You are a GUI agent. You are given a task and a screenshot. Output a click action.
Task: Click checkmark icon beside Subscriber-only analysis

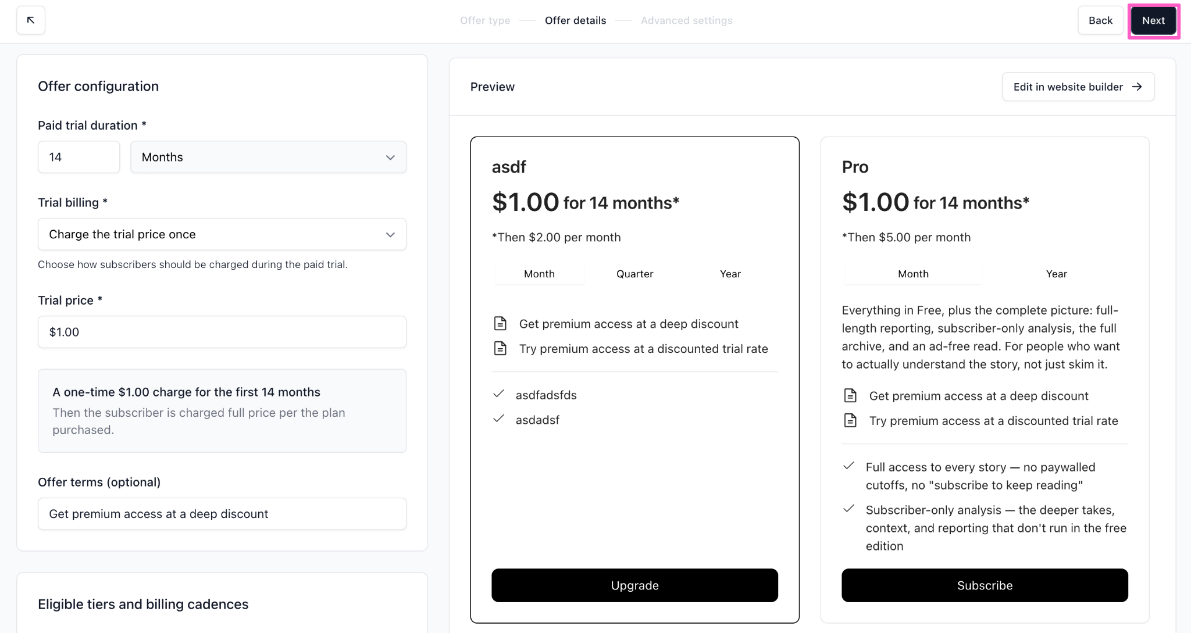(x=848, y=509)
